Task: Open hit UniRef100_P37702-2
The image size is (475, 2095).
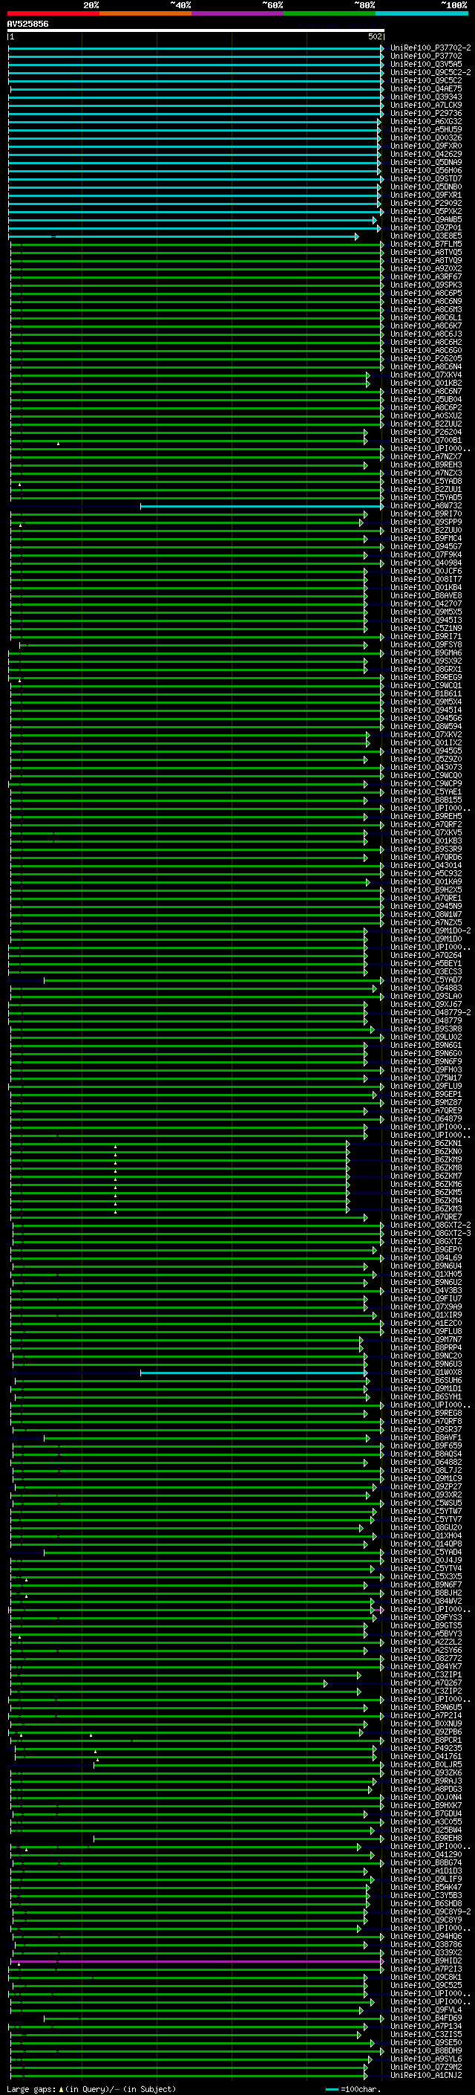Action: pos(430,48)
